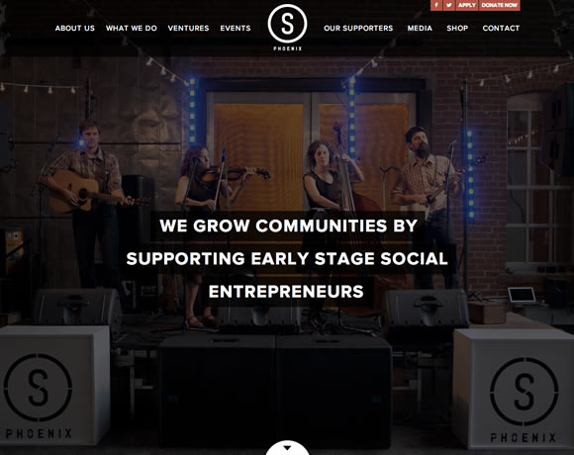Click the APPLY button in top bar
Viewport: 574px width, 455px height.
pyautogui.click(x=467, y=5)
